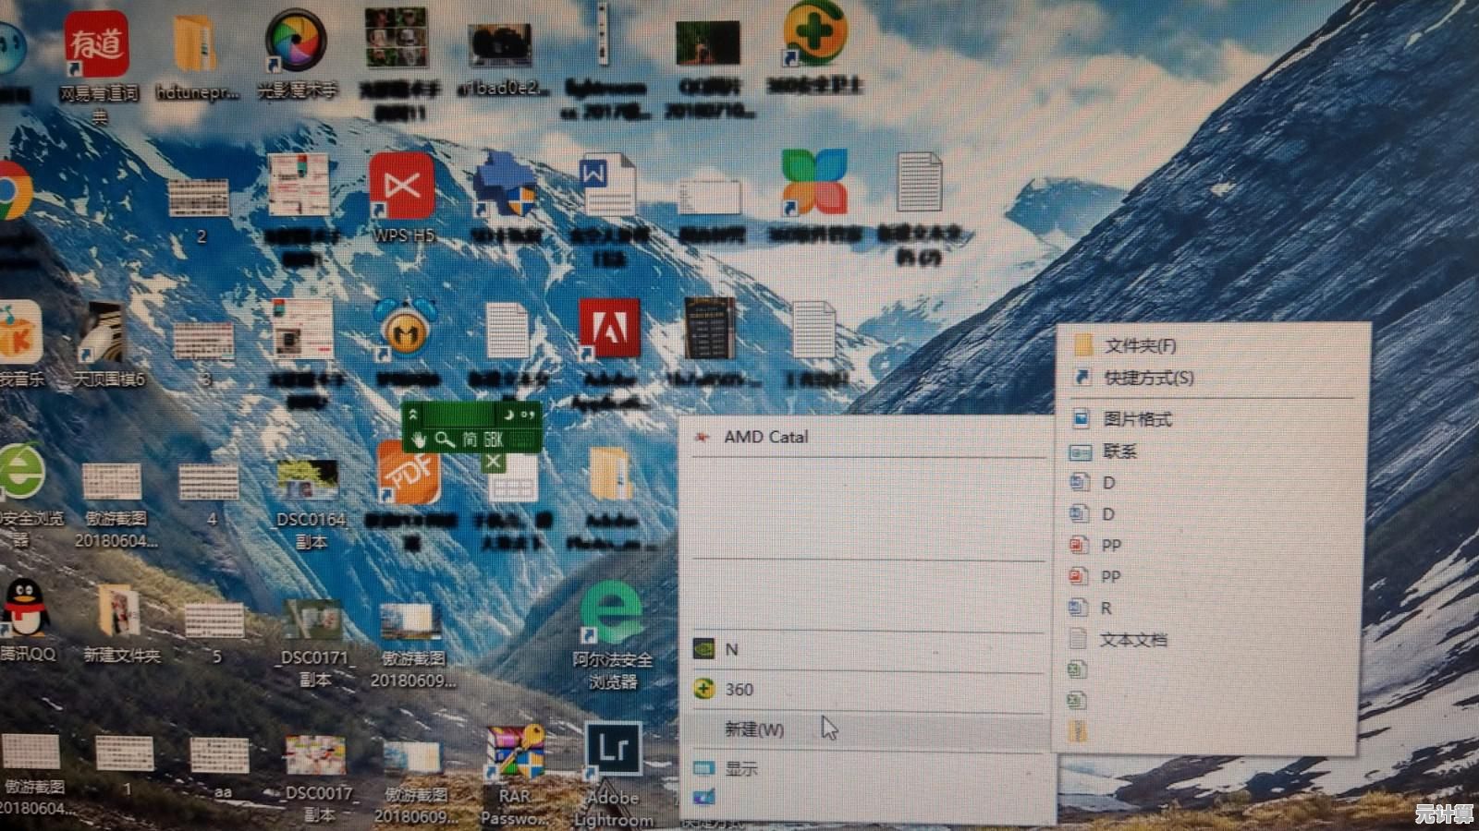Collapse the IME bar using double-chevron arrow
1479x831 pixels.
414,415
